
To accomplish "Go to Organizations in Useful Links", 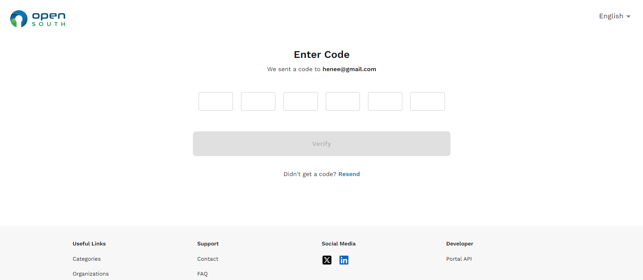I will pos(91,274).
